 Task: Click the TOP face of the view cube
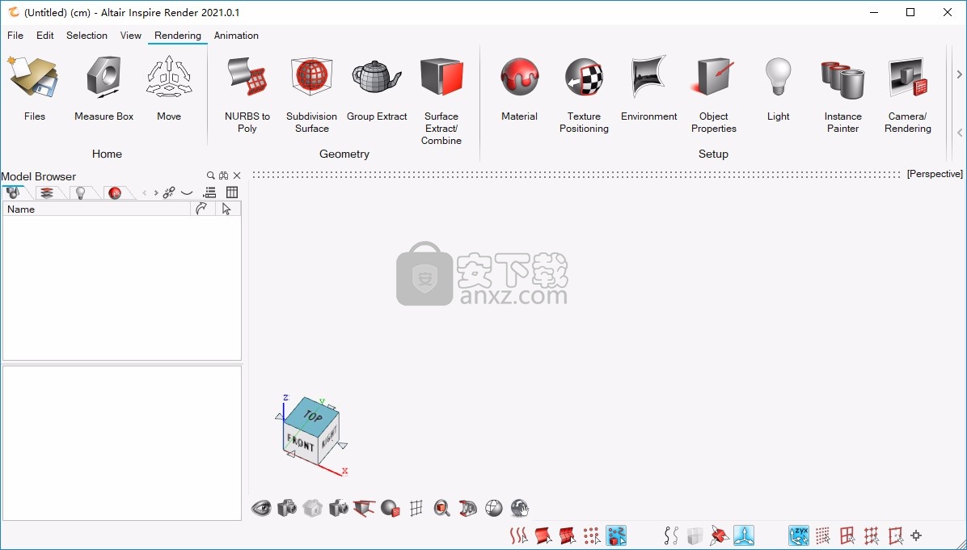click(x=313, y=416)
